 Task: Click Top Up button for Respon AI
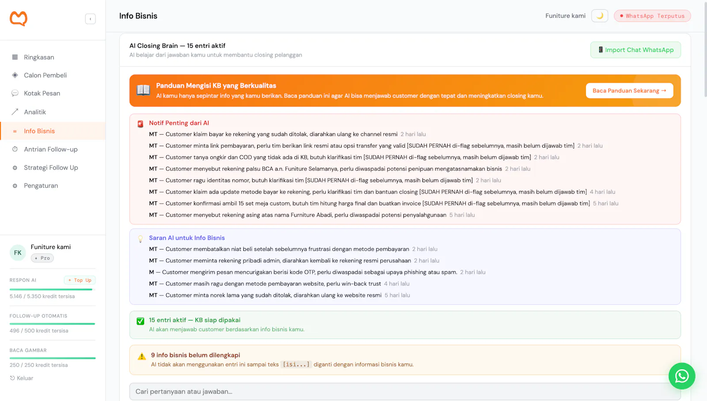coord(80,280)
